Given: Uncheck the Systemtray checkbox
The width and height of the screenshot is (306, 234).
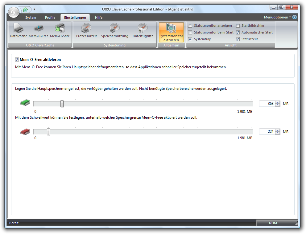Looking at the screenshot, I should [190, 39].
